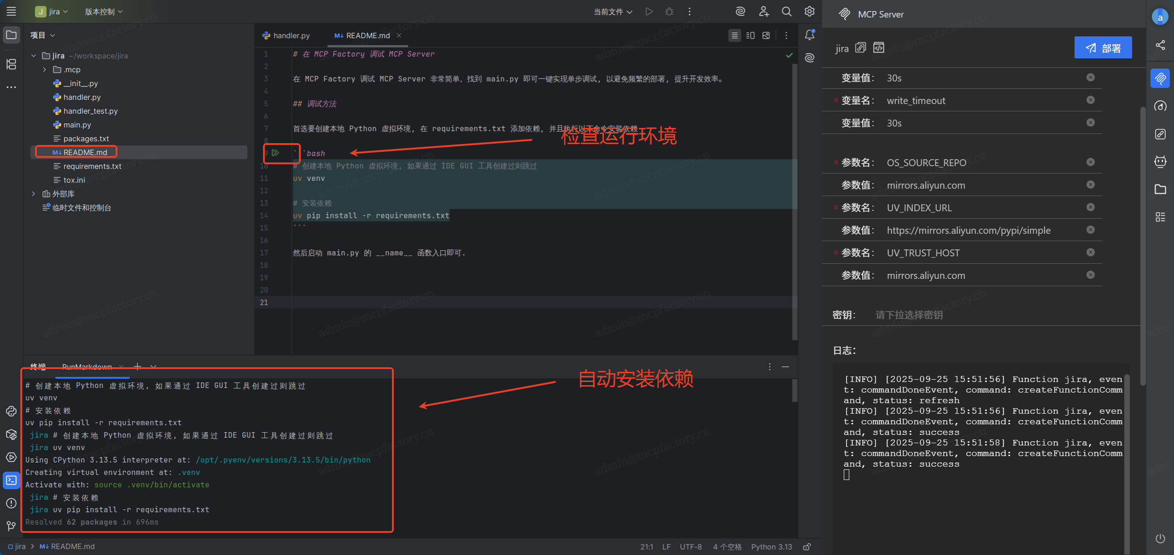This screenshot has width=1174, height=555.
Task: Open the notifications bell icon
Action: click(x=809, y=35)
